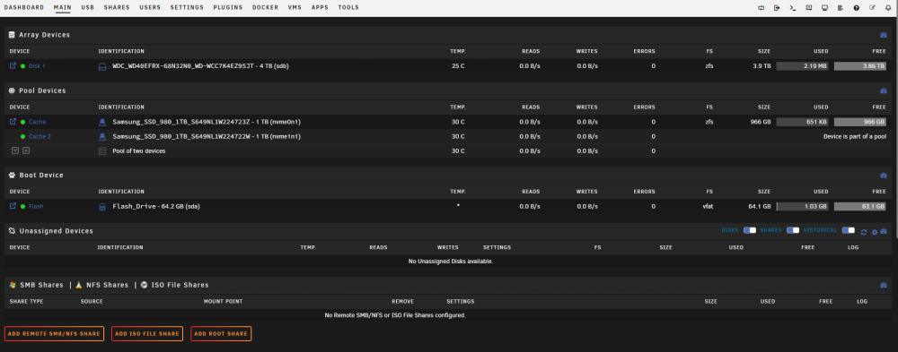Click the NFS Shares heading
The height and width of the screenshot is (352, 898).
[107, 285]
